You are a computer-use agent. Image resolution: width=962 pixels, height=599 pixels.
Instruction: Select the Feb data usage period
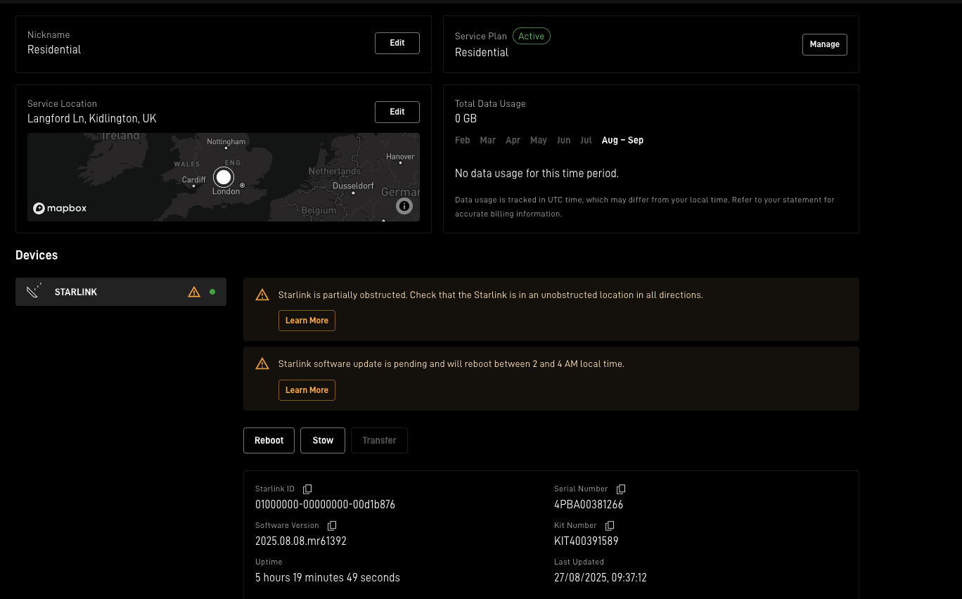(x=462, y=141)
